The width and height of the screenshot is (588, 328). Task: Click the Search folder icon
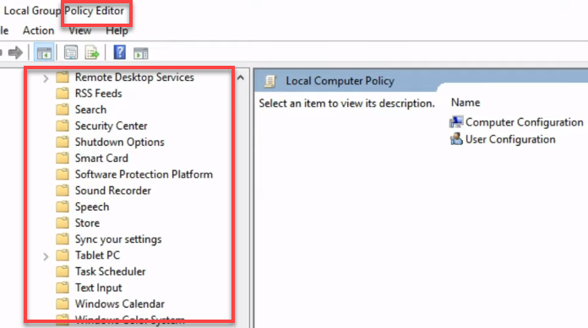63,110
